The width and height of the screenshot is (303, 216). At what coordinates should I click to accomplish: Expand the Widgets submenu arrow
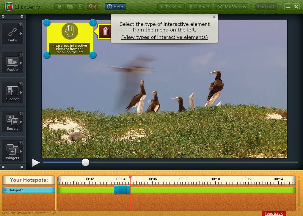[21, 151]
